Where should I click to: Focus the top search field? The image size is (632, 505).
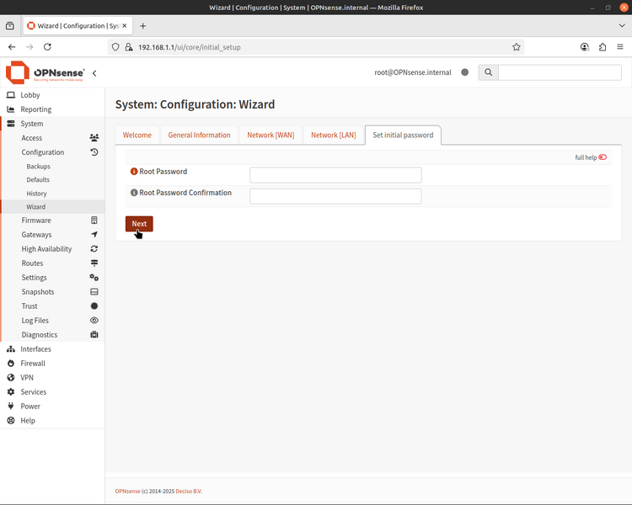click(560, 72)
